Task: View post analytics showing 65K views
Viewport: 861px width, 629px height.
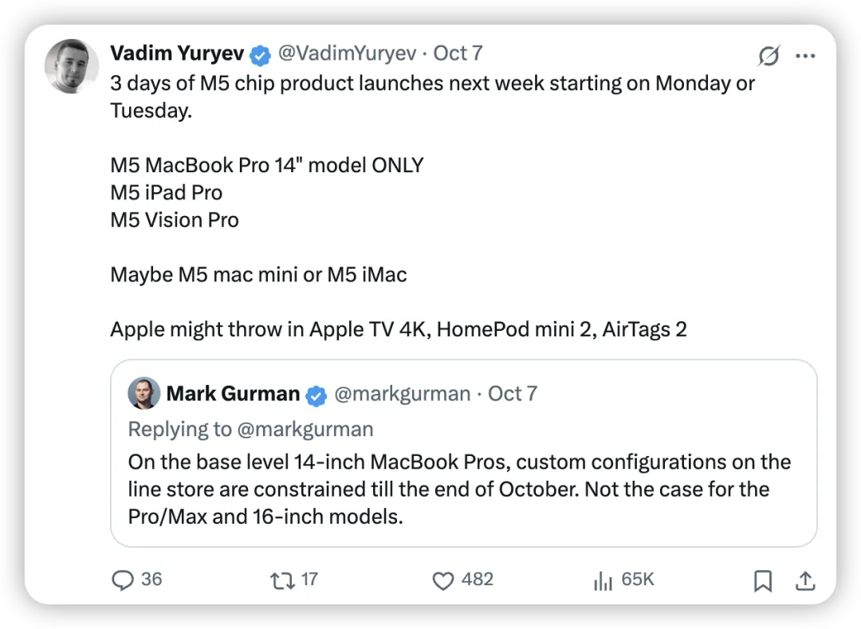Action: tap(603, 580)
